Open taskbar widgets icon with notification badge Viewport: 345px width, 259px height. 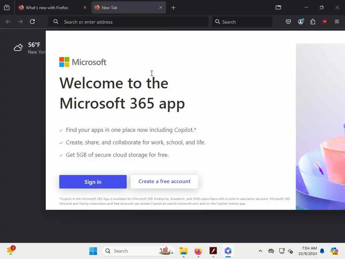click(x=11, y=251)
